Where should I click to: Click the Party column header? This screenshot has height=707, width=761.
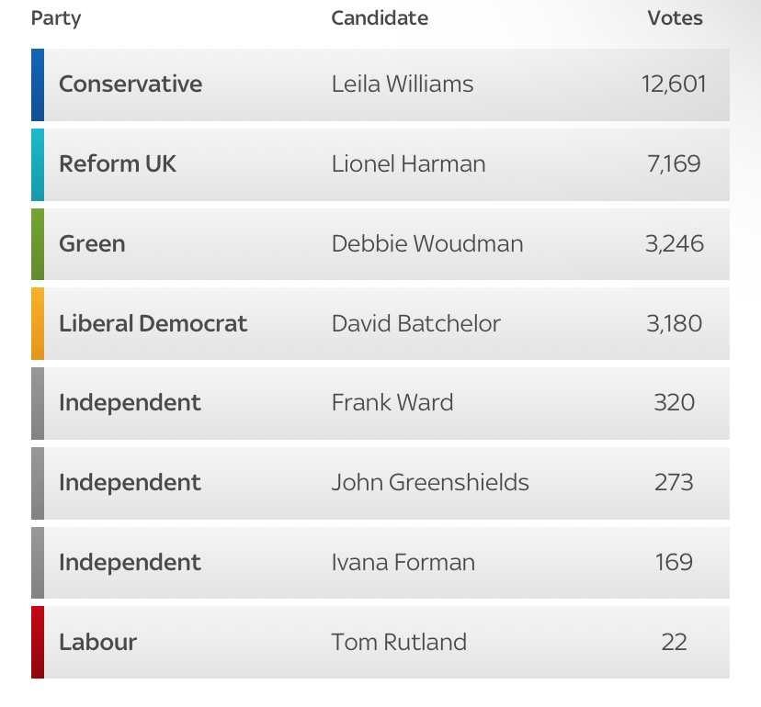[56, 19]
